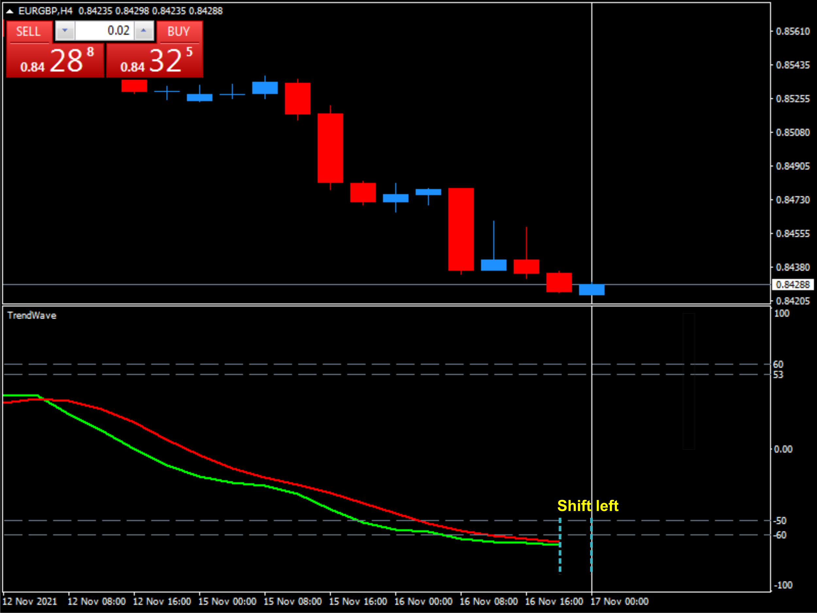
Task: Click the 0.02 volume input field
Action: tap(105, 31)
